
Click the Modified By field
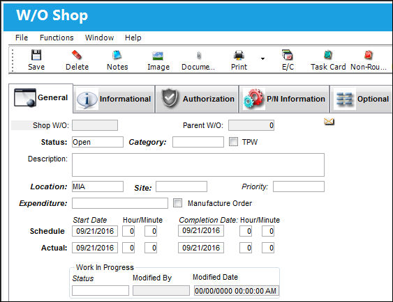click(161, 291)
